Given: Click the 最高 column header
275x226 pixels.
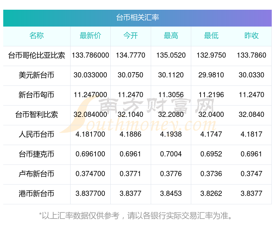Looking at the screenshot, I should point(171,36).
